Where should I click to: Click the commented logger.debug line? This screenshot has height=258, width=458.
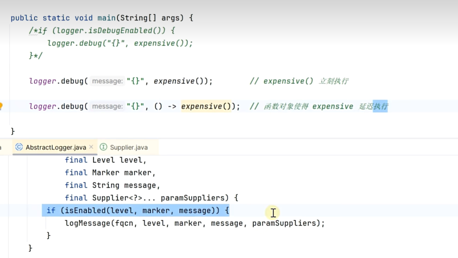click(120, 43)
